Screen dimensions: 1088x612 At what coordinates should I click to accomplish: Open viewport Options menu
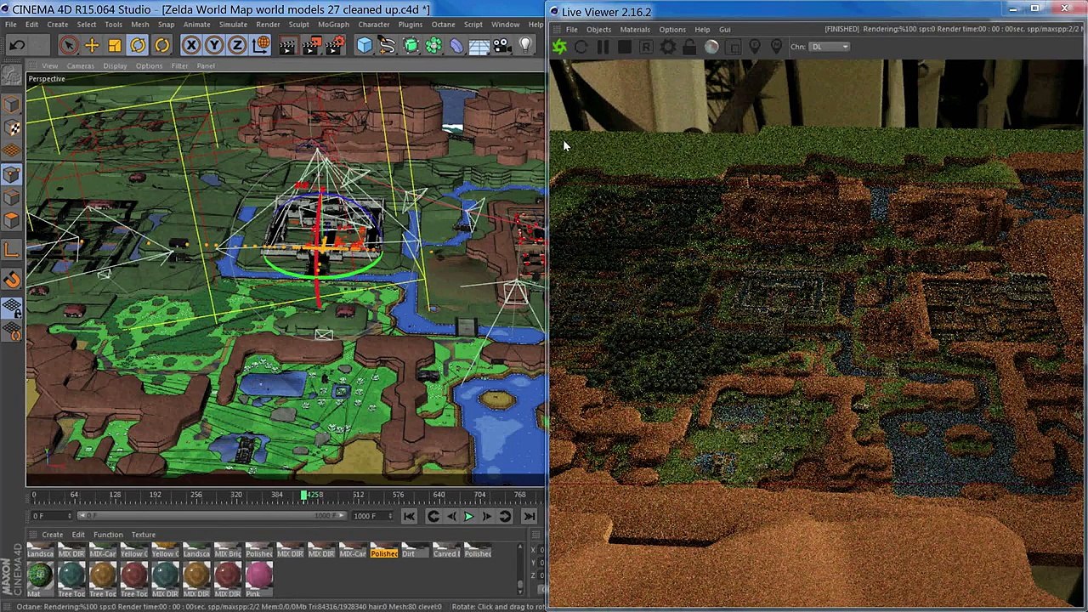149,65
